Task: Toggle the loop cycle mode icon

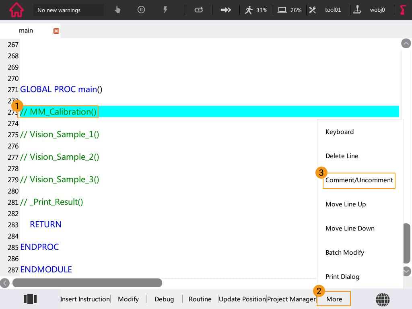Action: point(199,10)
